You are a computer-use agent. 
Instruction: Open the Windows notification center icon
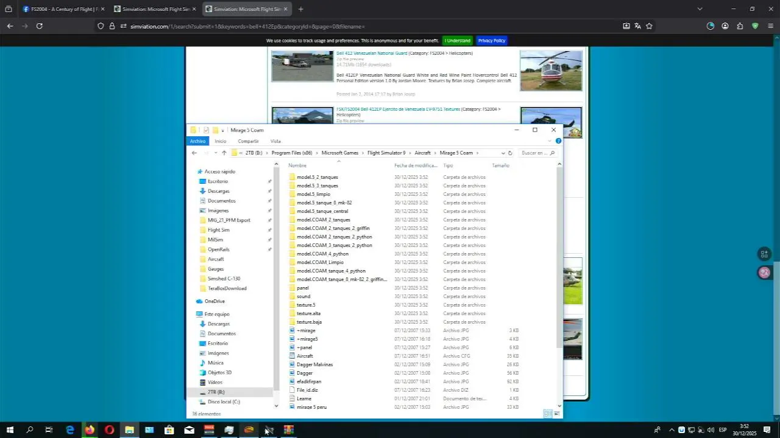point(767,430)
